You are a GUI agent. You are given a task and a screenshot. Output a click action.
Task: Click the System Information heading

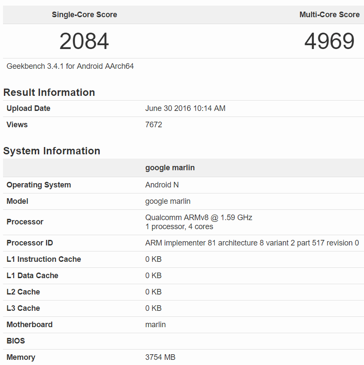click(x=52, y=151)
